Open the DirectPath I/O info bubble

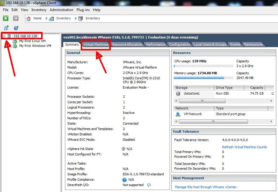(x=149, y=185)
